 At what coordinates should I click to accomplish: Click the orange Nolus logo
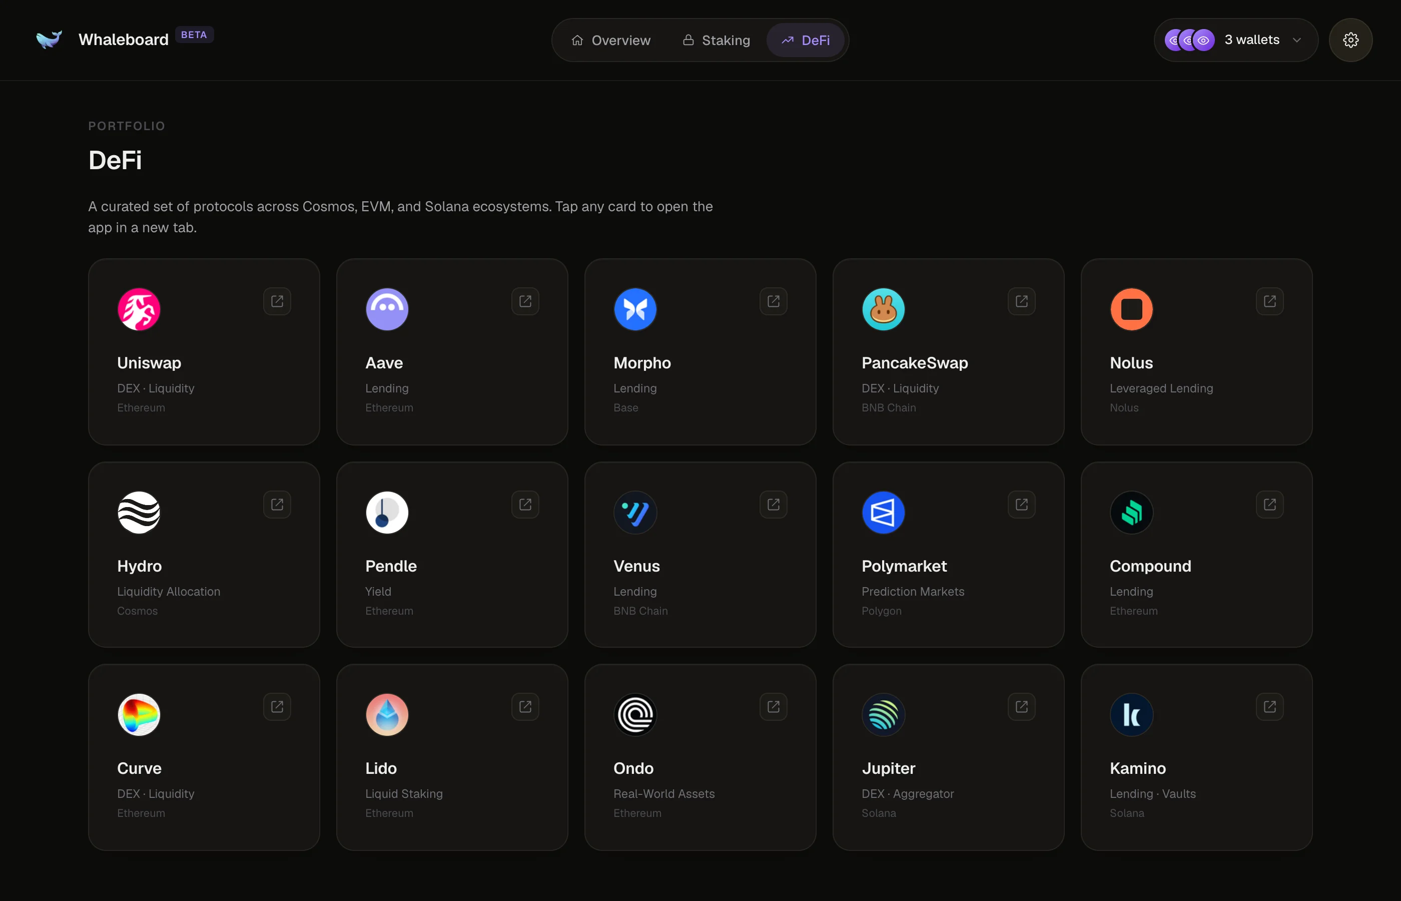point(1131,309)
